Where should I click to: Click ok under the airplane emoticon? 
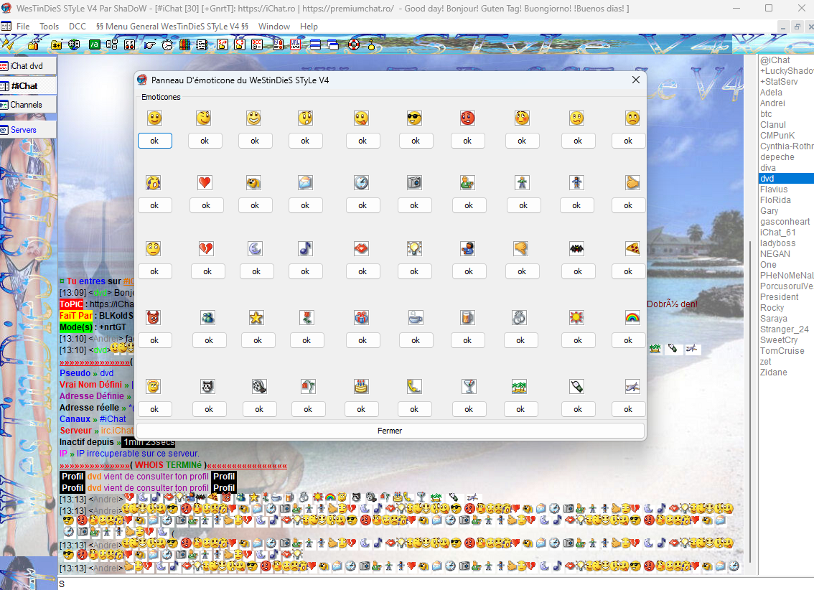[628, 409]
